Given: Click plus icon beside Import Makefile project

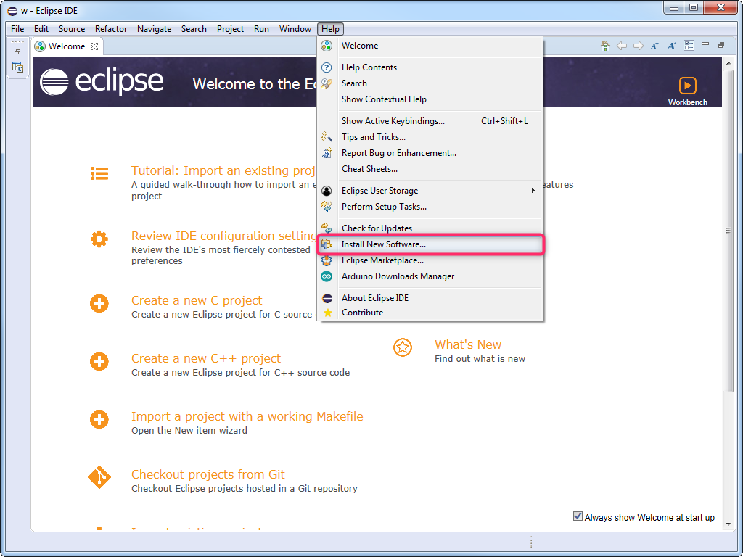Looking at the screenshot, I should [x=99, y=419].
